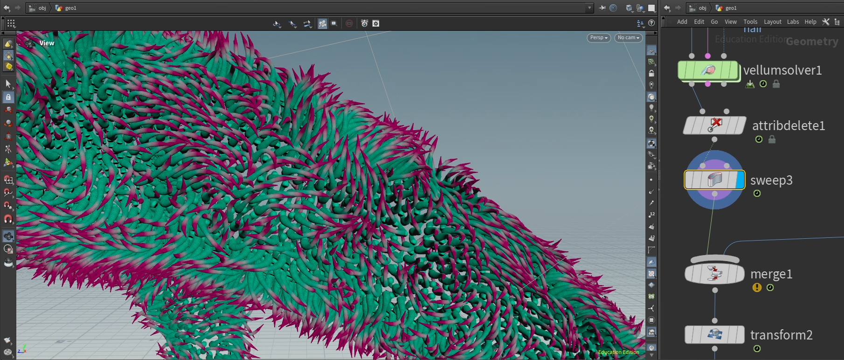Toggle the lock icon under vellumsolver1
The image size is (844, 360).
pyautogui.click(x=776, y=84)
